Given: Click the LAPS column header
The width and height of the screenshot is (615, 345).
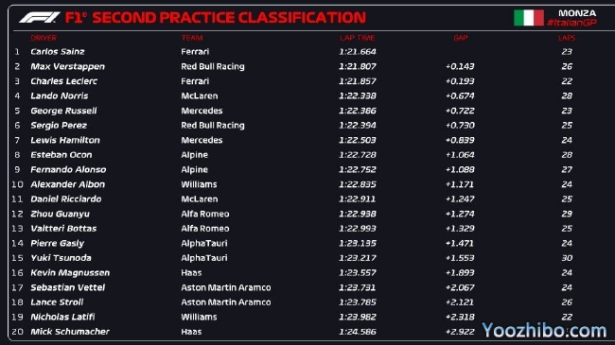Looking at the screenshot, I should (567, 38).
